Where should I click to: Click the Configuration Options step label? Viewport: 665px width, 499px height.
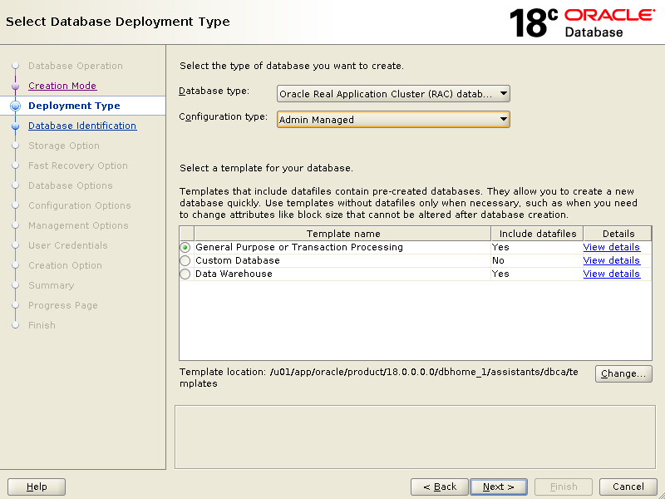coord(80,205)
